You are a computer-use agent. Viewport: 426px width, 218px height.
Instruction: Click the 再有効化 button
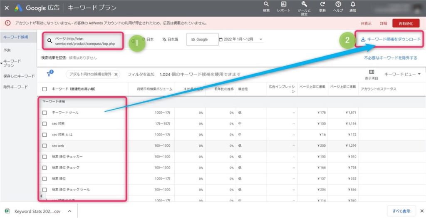406,23
